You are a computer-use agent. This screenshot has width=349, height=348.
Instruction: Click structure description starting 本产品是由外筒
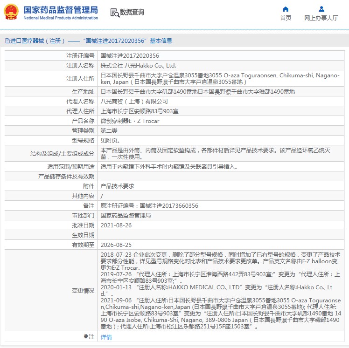215,154
